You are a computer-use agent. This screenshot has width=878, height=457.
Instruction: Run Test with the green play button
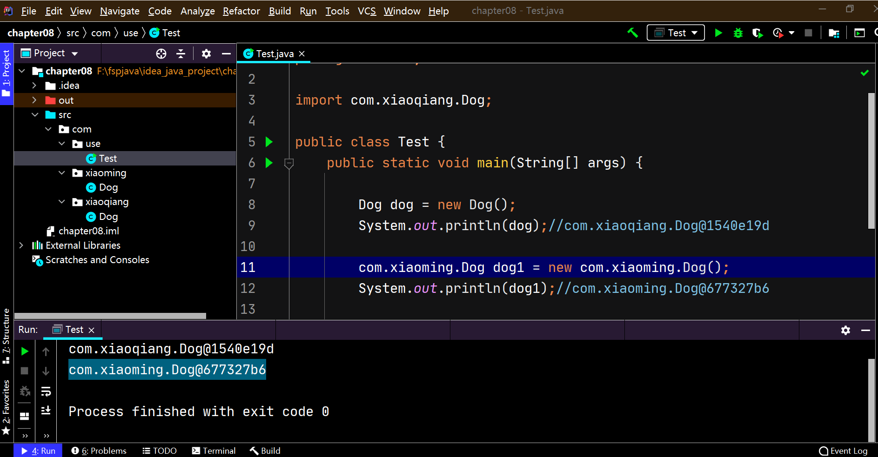tap(718, 33)
